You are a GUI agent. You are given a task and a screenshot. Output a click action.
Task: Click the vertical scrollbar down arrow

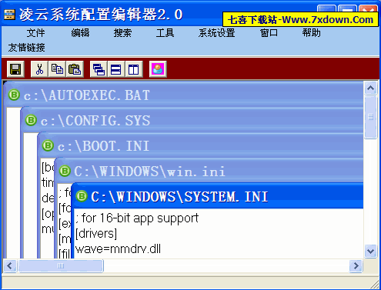[x=370, y=251]
